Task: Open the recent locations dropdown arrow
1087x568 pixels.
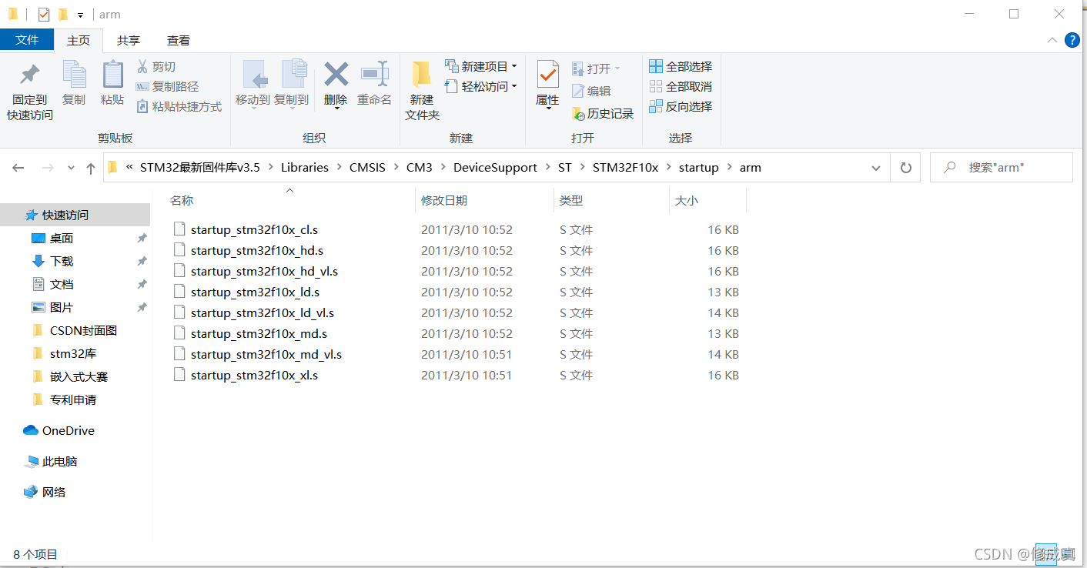Action: [72, 168]
